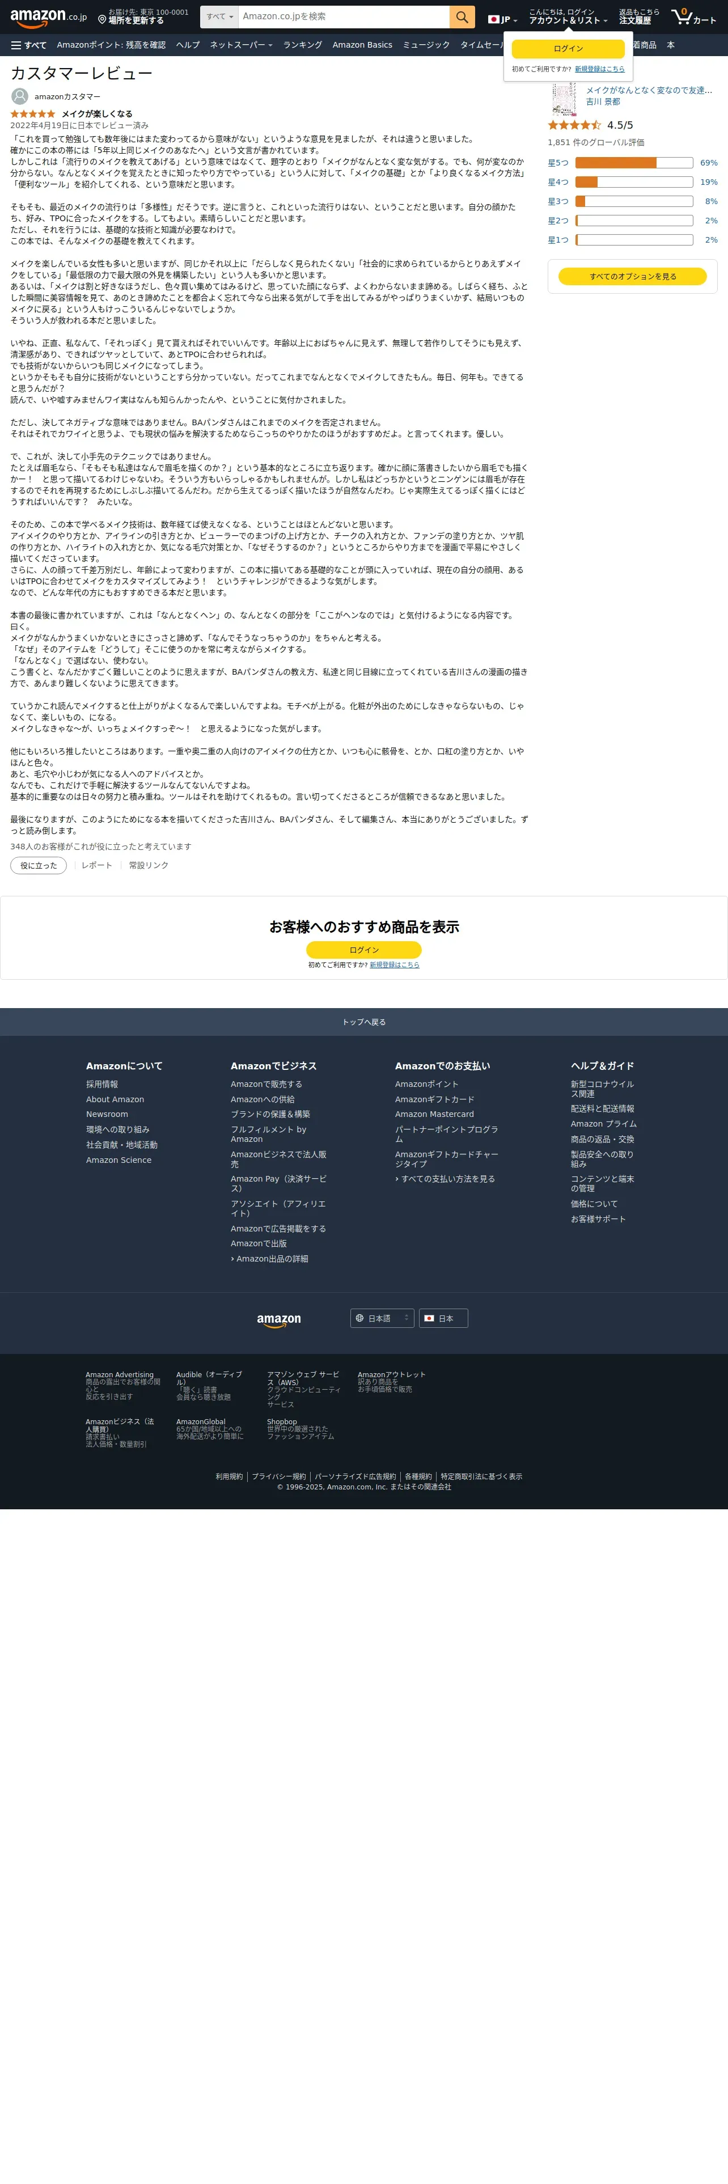
Task: Open the すべて search category dropdown
Action: [219, 17]
